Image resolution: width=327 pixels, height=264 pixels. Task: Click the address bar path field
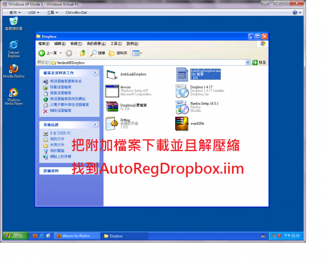[148, 63]
